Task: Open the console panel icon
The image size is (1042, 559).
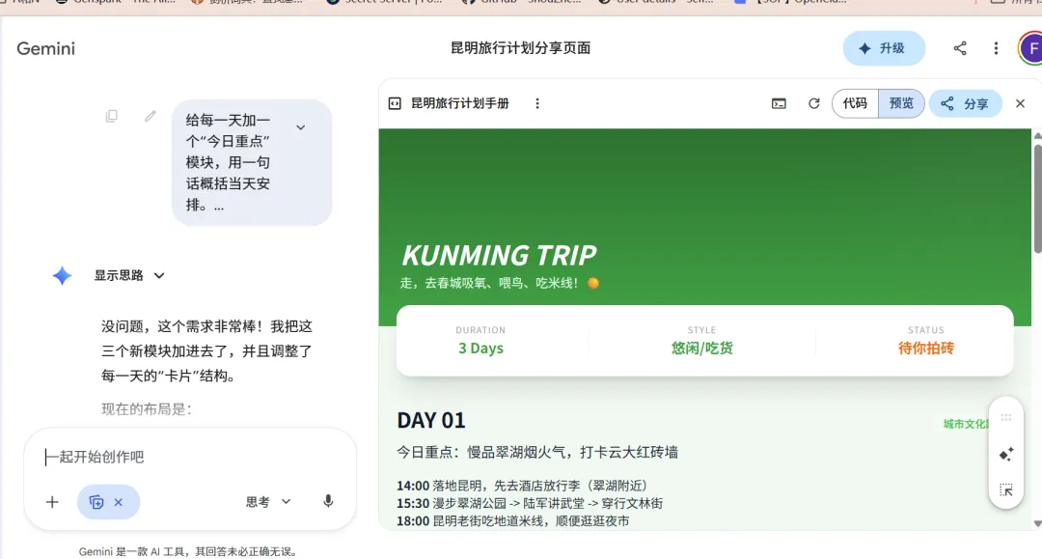Action: pos(779,103)
